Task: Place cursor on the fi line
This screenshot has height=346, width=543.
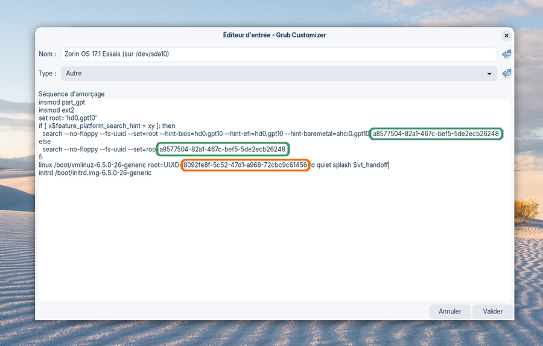Action: point(41,157)
